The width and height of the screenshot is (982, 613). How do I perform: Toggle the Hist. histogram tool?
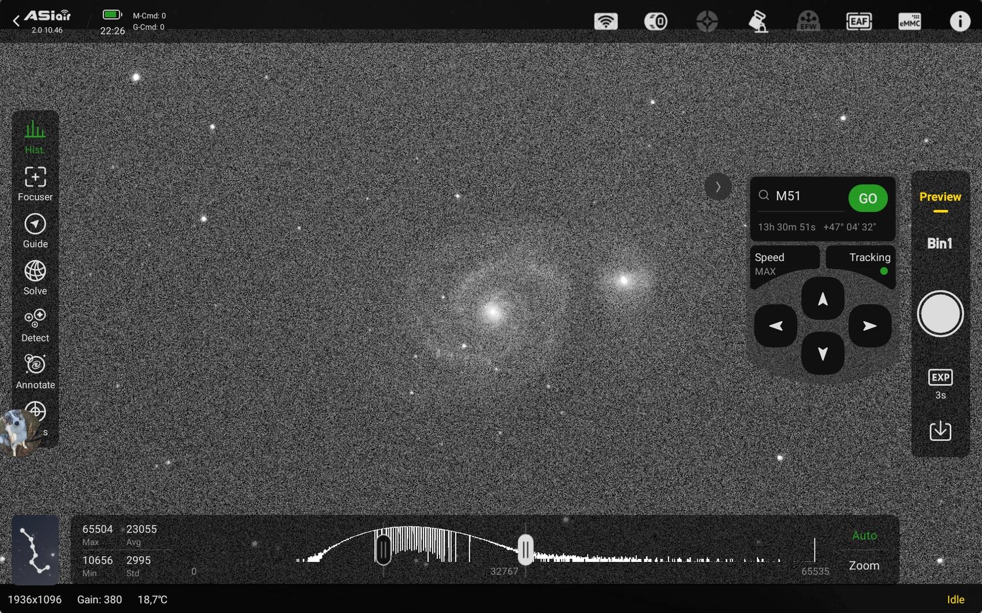(x=35, y=137)
